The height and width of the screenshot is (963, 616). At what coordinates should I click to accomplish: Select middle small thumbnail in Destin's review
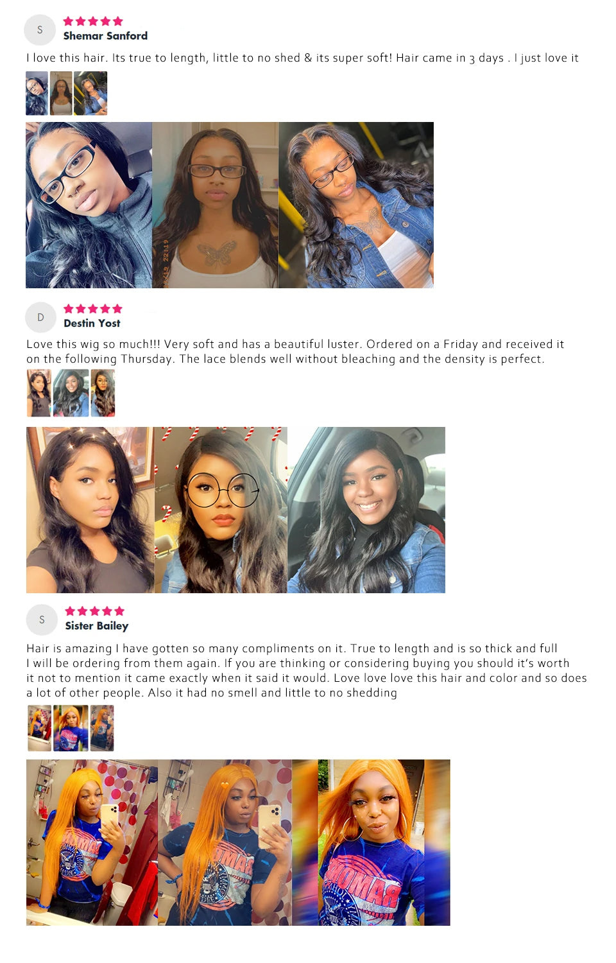tap(71, 393)
